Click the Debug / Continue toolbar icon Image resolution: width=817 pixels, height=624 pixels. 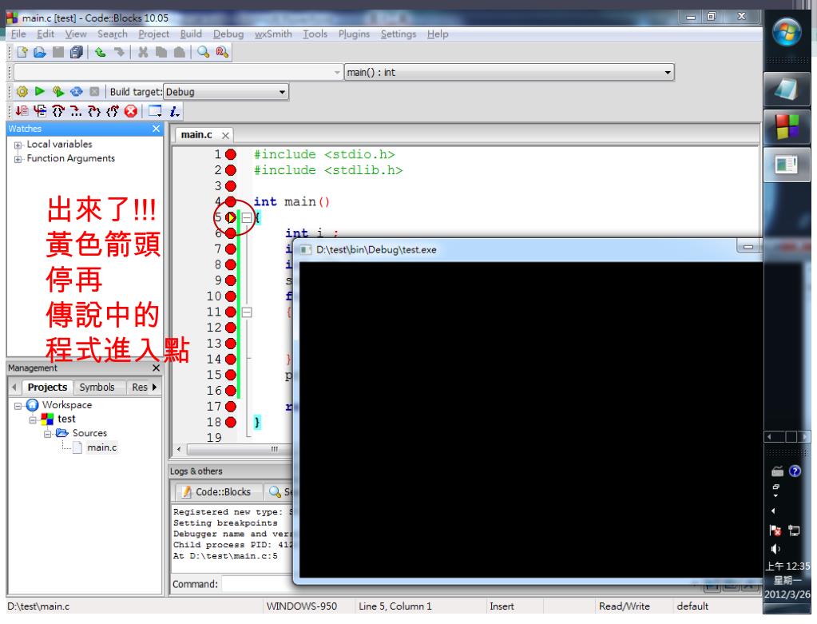pos(22,110)
